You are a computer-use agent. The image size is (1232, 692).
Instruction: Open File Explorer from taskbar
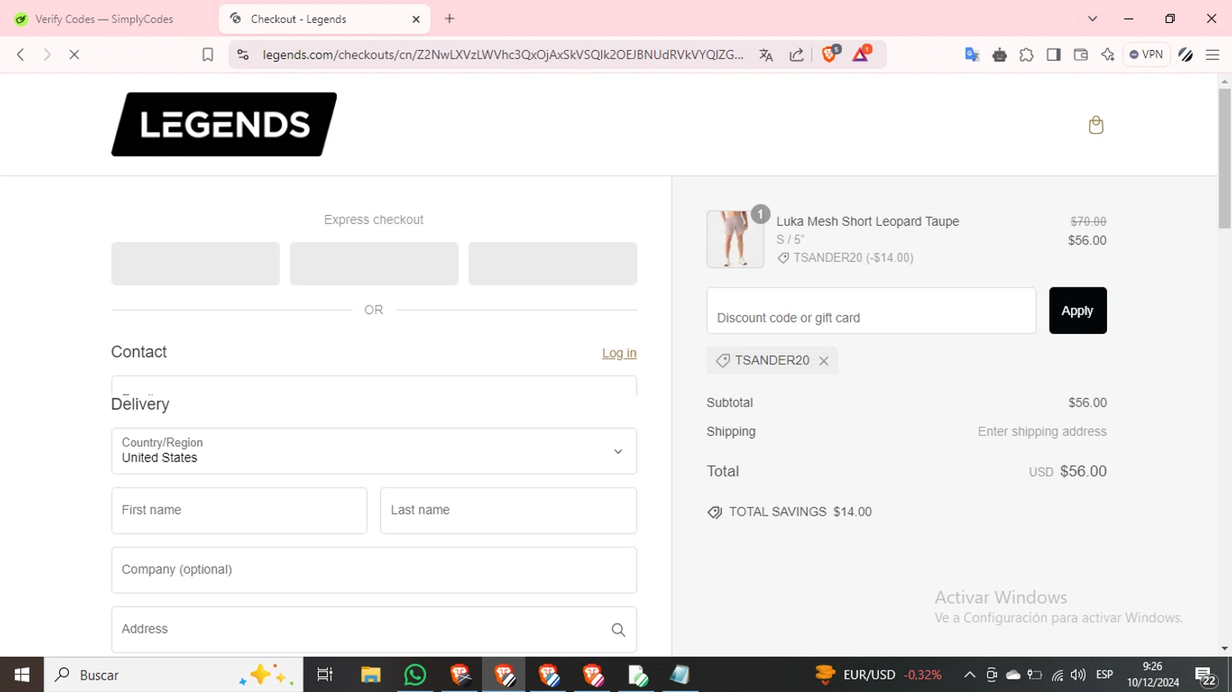coord(370,675)
